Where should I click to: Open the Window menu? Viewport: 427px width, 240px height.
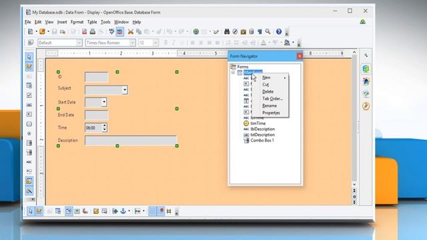121,22
